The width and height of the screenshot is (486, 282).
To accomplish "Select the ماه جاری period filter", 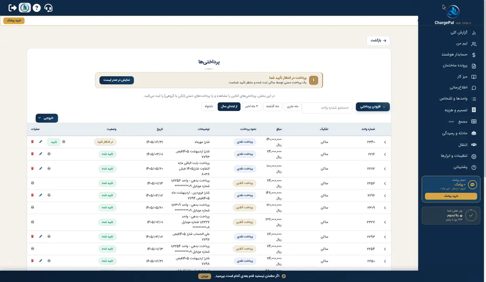I will click(x=292, y=106).
